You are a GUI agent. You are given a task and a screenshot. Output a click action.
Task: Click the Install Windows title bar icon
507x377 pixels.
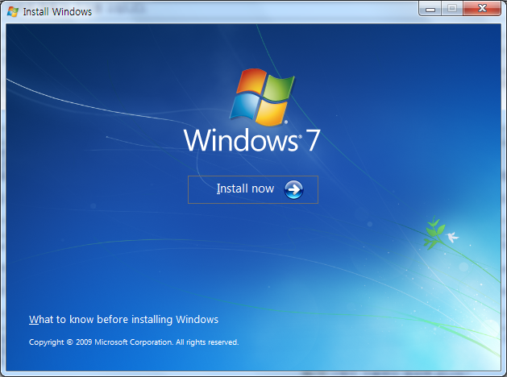pyautogui.click(x=13, y=11)
